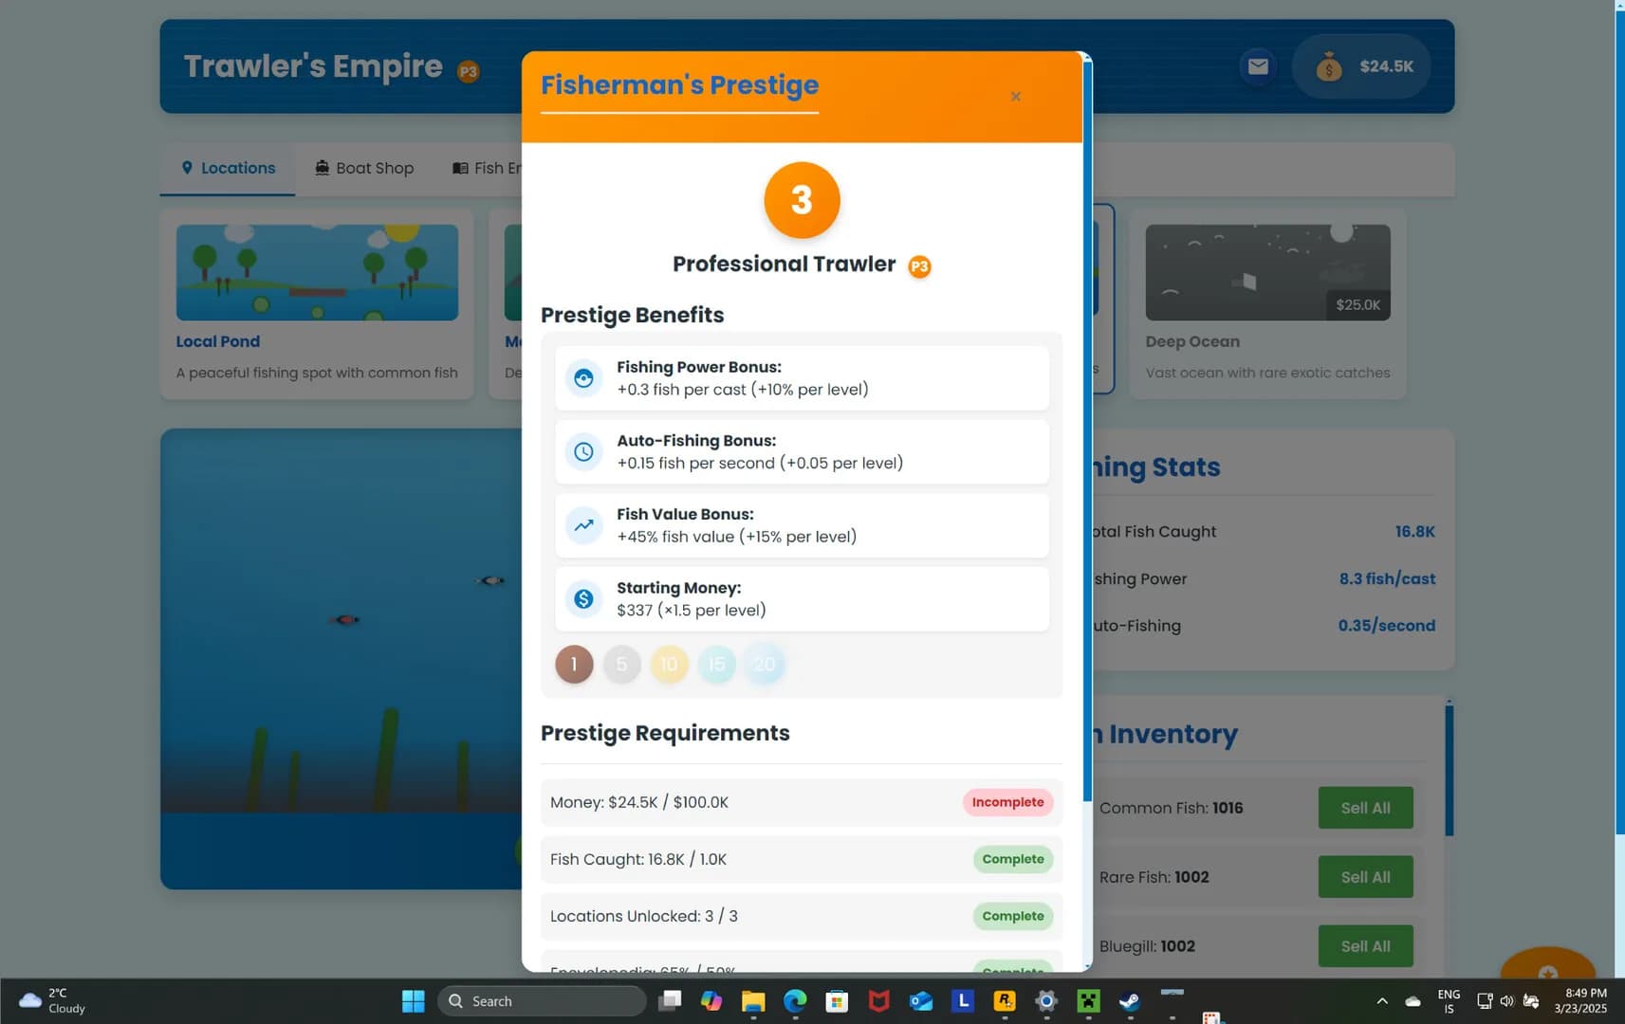Select the Deep Ocean location thumbnail

click(x=1267, y=272)
